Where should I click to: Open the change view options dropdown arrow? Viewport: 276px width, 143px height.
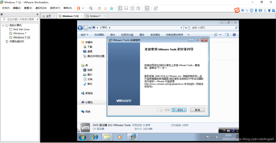(220, 35)
